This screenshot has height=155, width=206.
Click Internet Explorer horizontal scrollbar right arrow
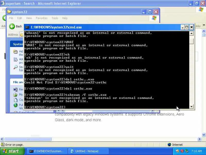(199, 139)
